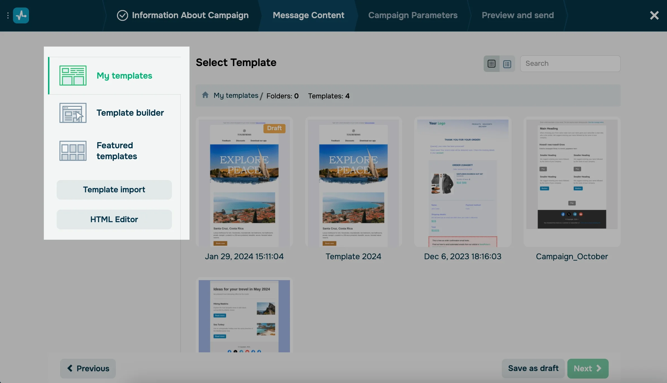The height and width of the screenshot is (383, 667).
Task: Switch to Message Content step
Action: (x=308, y=15)
